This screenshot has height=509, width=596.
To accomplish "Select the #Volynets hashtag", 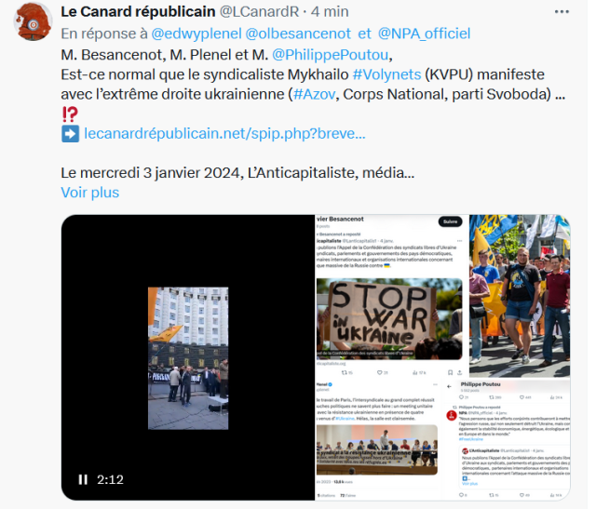I will click(387, 74).
